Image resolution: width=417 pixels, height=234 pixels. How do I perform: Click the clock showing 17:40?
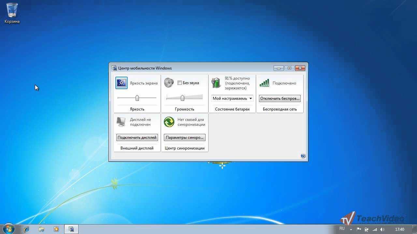pyautogui.click(x=400, y=229)
